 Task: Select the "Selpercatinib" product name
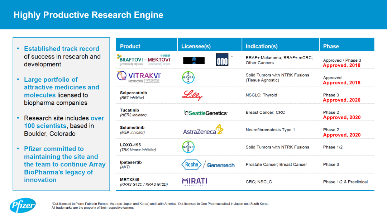click(x=134, y=93)
